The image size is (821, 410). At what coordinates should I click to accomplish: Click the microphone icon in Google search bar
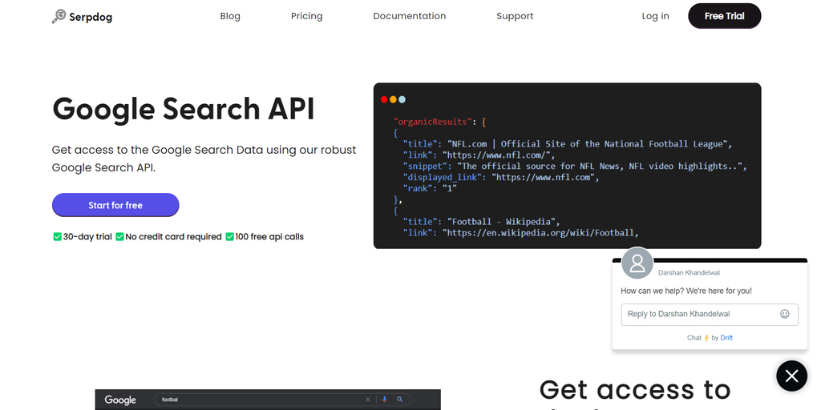pos(384,400)
